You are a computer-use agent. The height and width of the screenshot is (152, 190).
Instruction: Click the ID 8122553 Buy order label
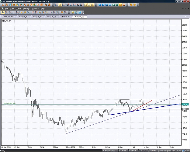pos(10,103)
